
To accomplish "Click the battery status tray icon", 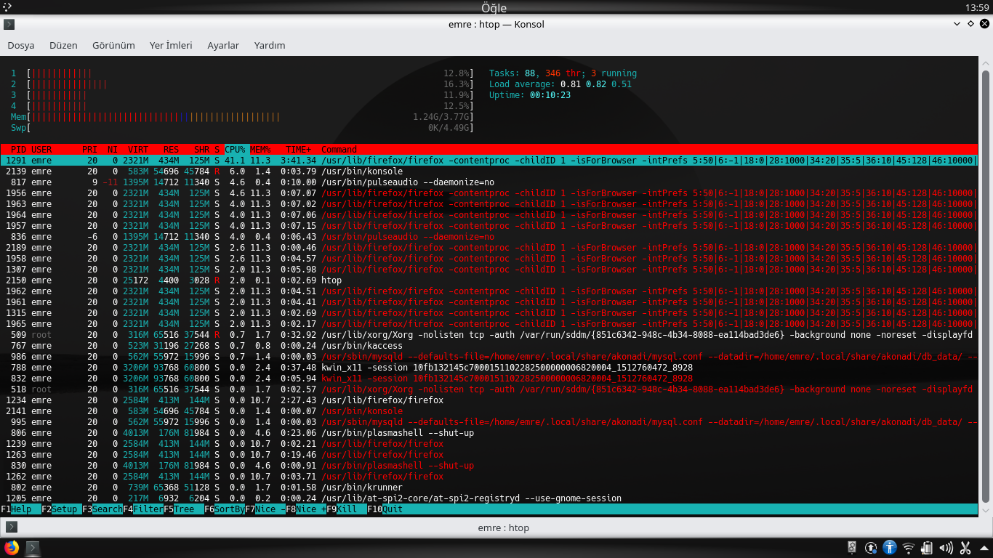I will pyautogui.click(x=928, y=548).
